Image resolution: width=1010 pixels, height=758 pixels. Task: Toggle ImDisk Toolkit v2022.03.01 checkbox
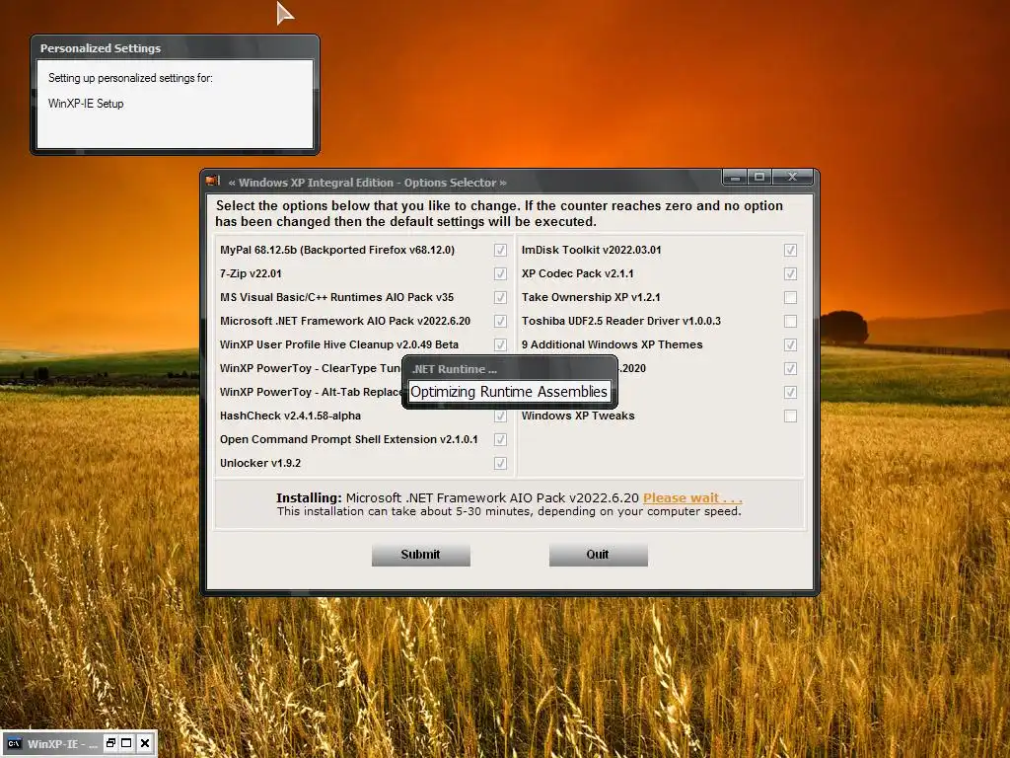[790, 250]
